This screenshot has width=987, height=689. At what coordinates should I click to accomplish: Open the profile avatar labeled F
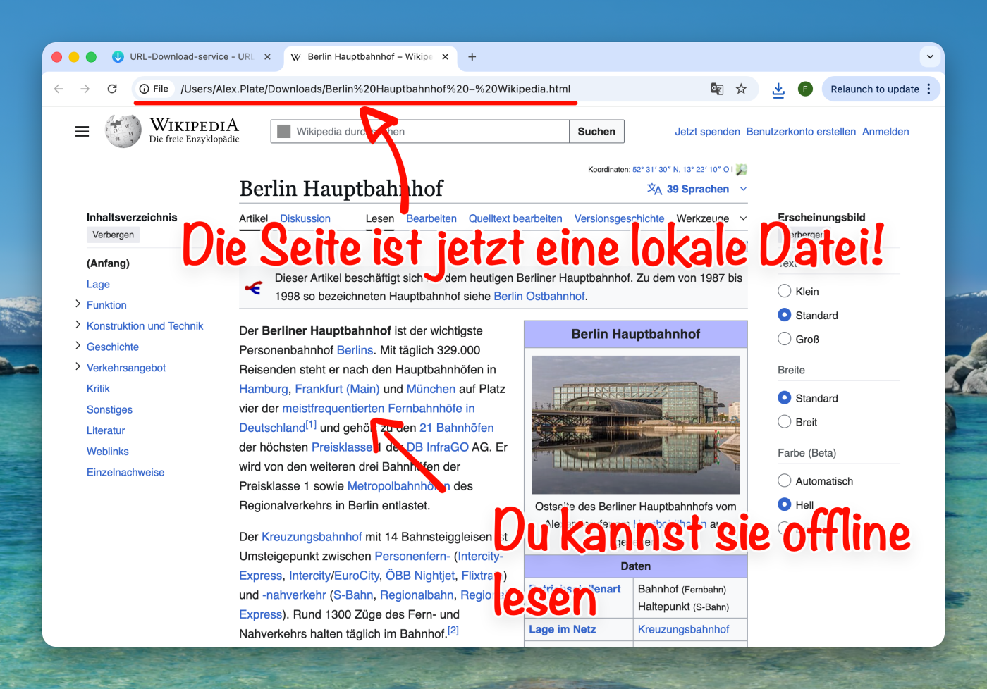pos(805,89)
